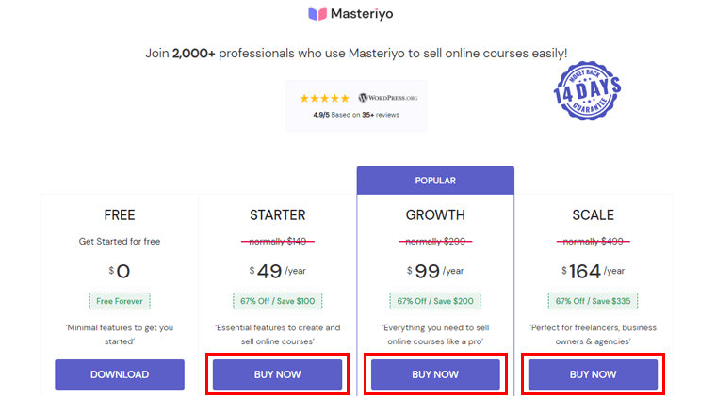Click the 4.9/5 reviews summary text
This screenshot has width=716, height=396.
click(x=356, y=115)
